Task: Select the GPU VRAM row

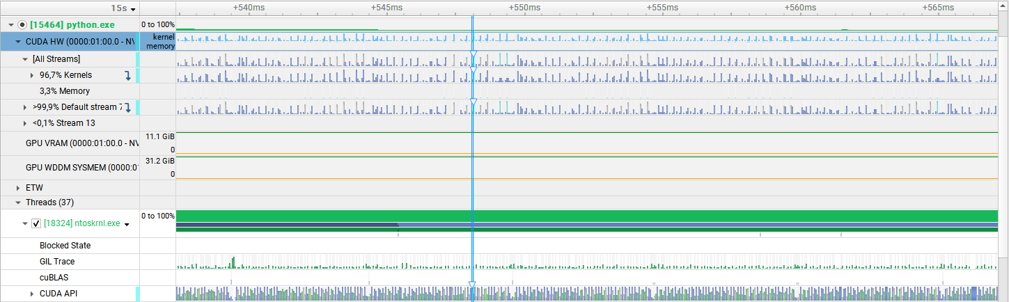Action: [x=78, y=143]
